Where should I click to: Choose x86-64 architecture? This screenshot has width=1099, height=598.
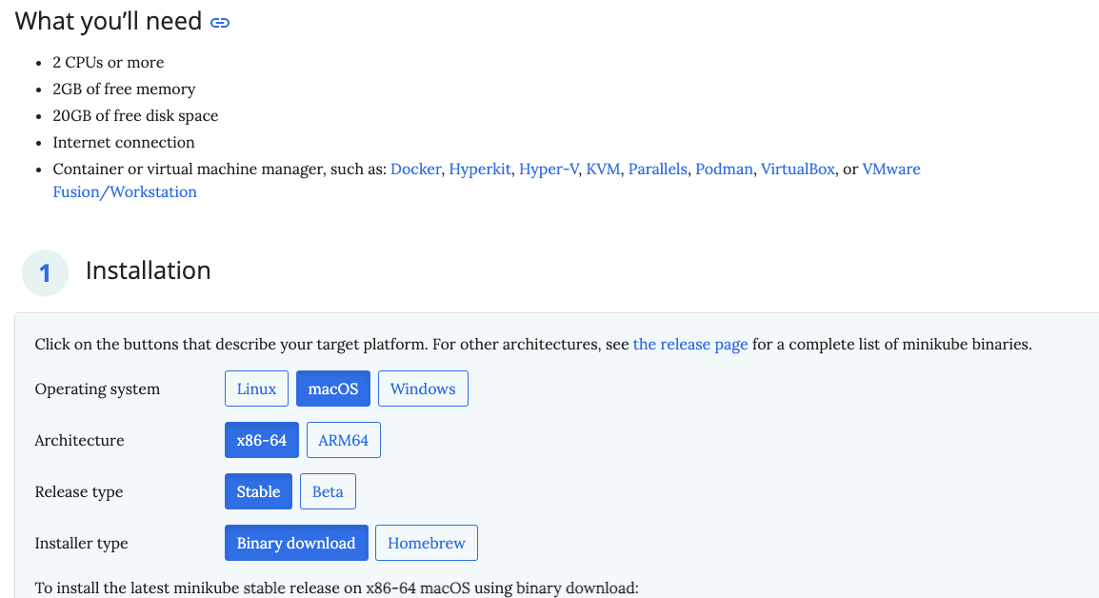(x=262, y=440)
